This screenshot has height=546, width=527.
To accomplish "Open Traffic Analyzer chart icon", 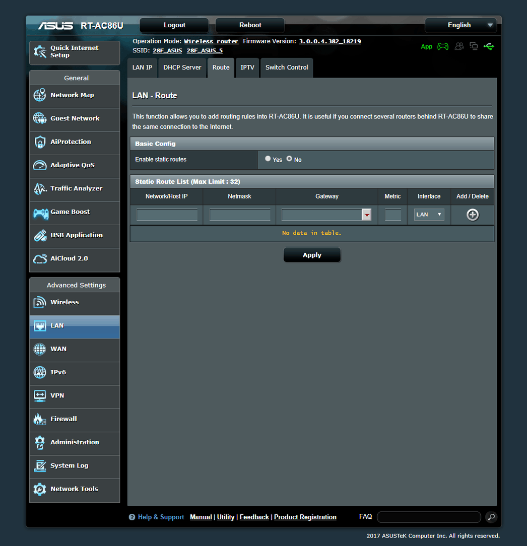I will point(40,188).
